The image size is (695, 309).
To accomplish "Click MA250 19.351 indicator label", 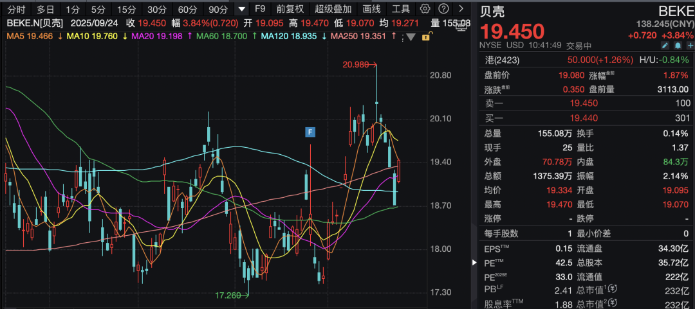I will (358, 37).
